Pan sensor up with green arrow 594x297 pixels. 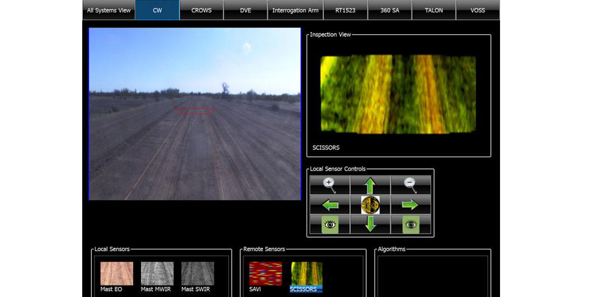point(370,185)
